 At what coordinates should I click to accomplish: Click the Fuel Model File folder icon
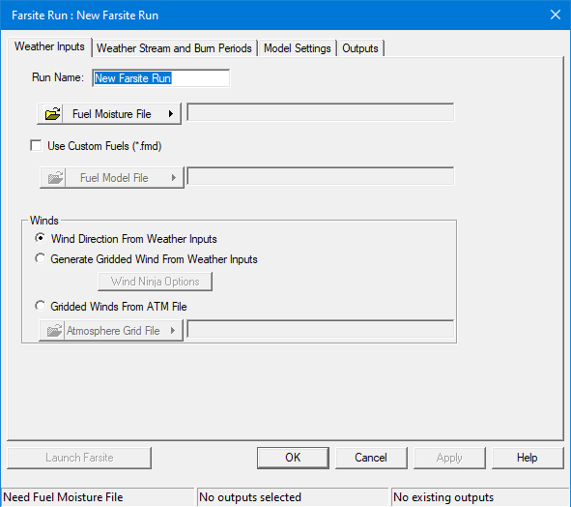point(55,178)
